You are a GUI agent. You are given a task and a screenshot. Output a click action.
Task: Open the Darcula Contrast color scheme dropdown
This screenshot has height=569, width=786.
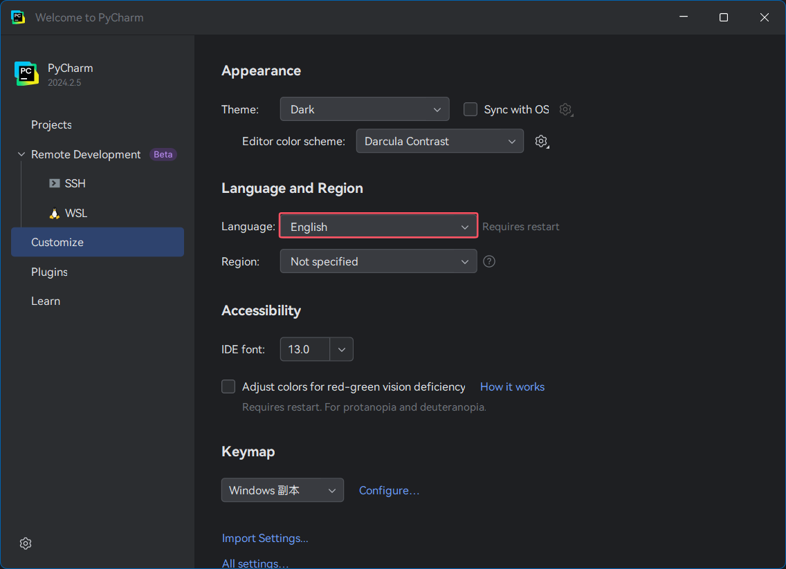click(439, 141)
